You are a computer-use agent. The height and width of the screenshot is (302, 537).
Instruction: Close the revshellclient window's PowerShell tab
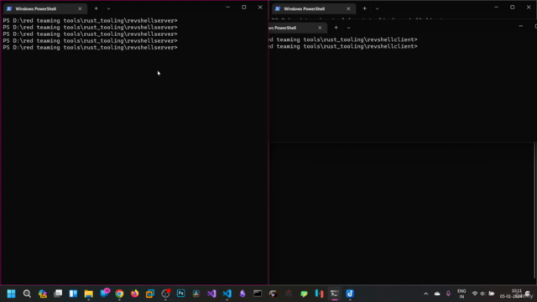[x=320, y=28]
